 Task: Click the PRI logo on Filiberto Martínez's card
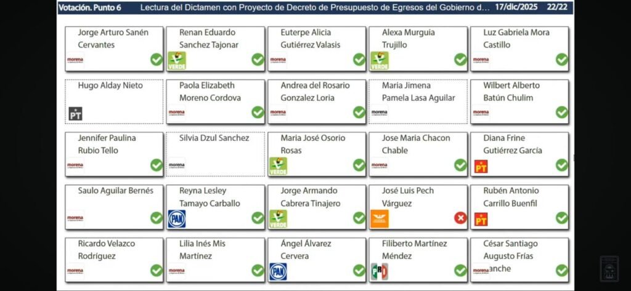point(379,271)
